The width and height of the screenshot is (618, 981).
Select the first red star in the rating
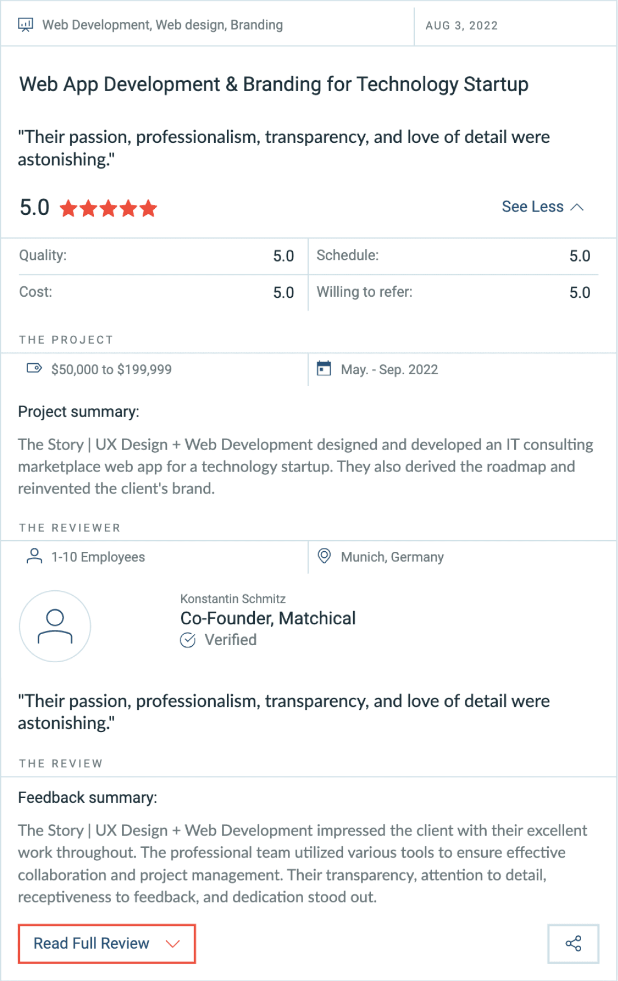(x=69, y=208)
